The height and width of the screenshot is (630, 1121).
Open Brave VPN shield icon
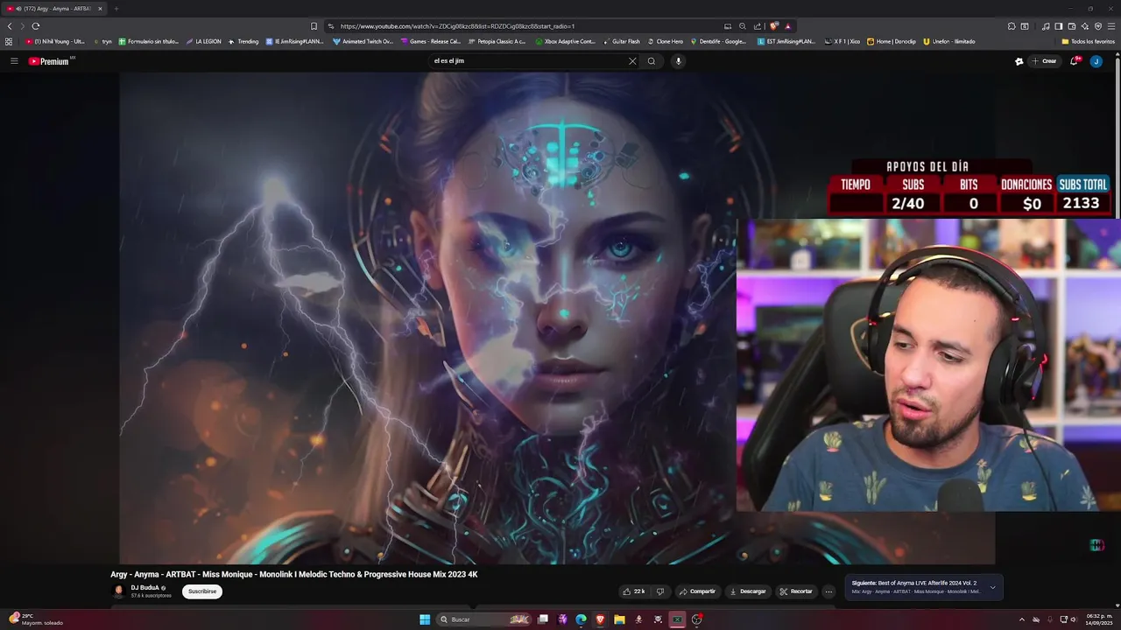pyautogui.click(x=1098, y=26)
